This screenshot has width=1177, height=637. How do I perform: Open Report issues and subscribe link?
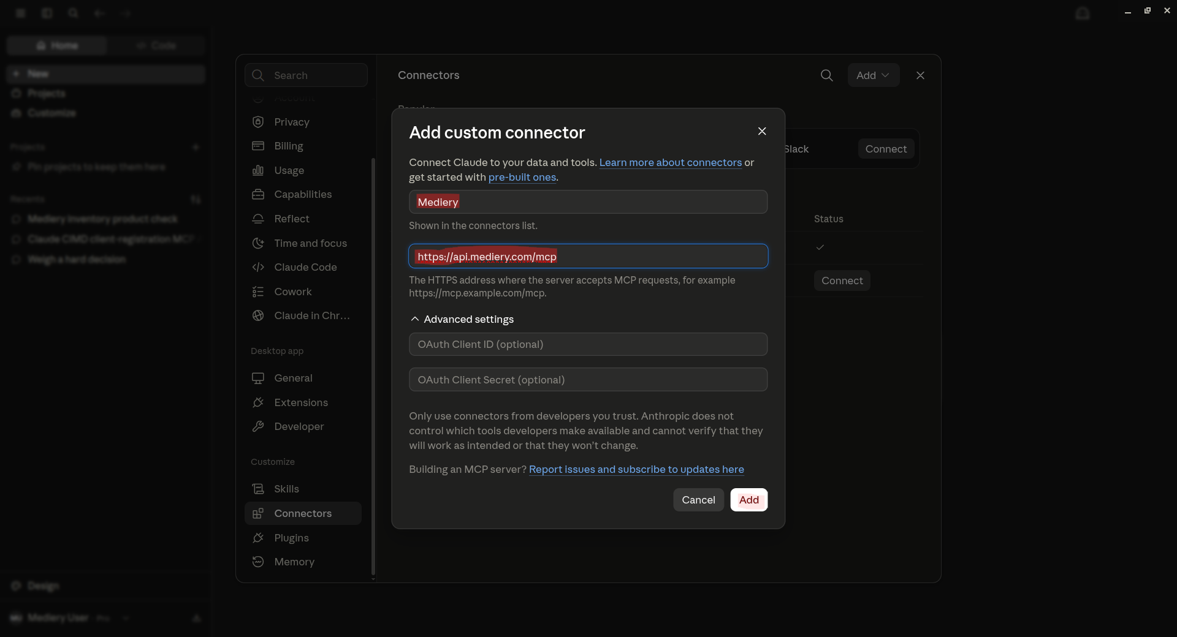[x=636, y=469]
